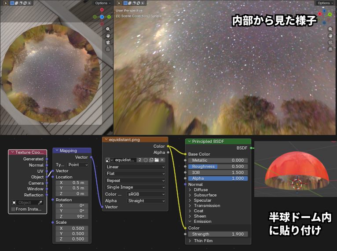
Task: Click the zoom icon in the left viewport
Action: [108, 29]
